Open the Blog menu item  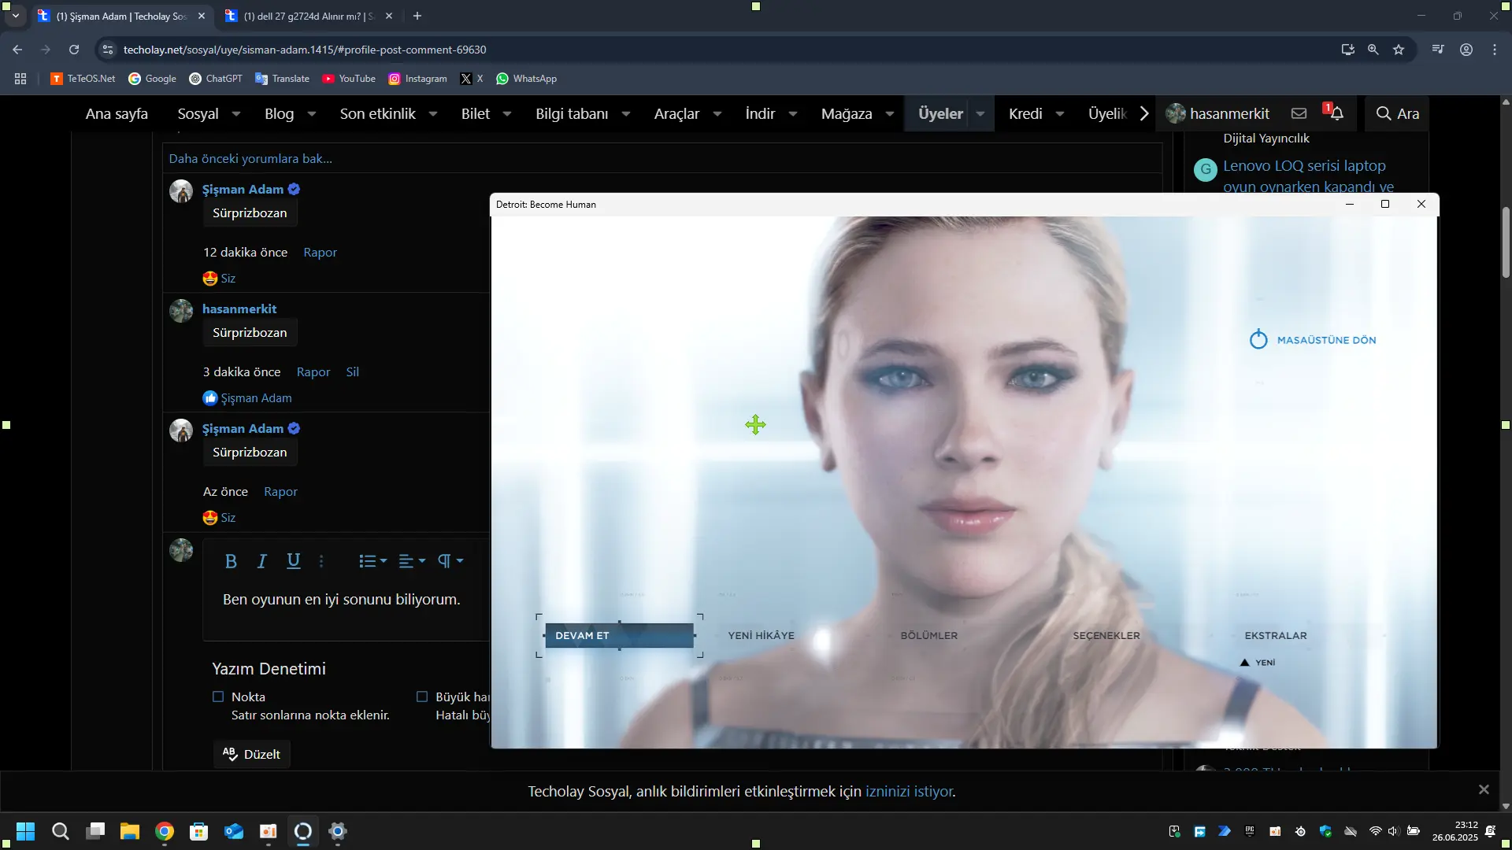pos(279,114)
